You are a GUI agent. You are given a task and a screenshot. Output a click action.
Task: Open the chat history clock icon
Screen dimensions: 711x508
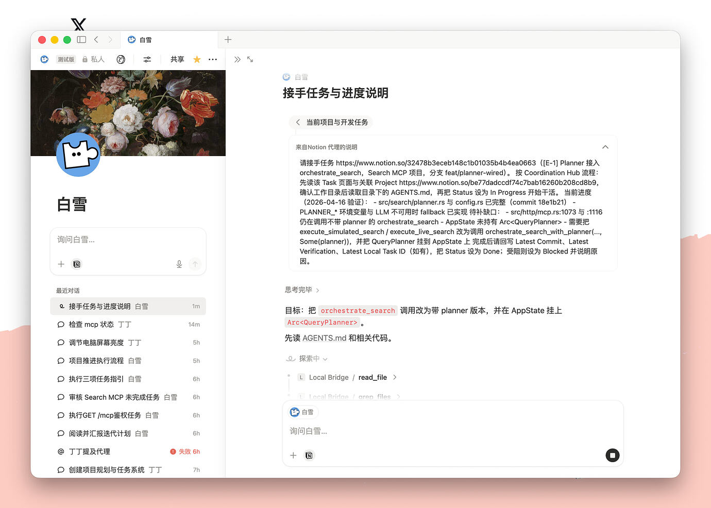coord(121,59)
